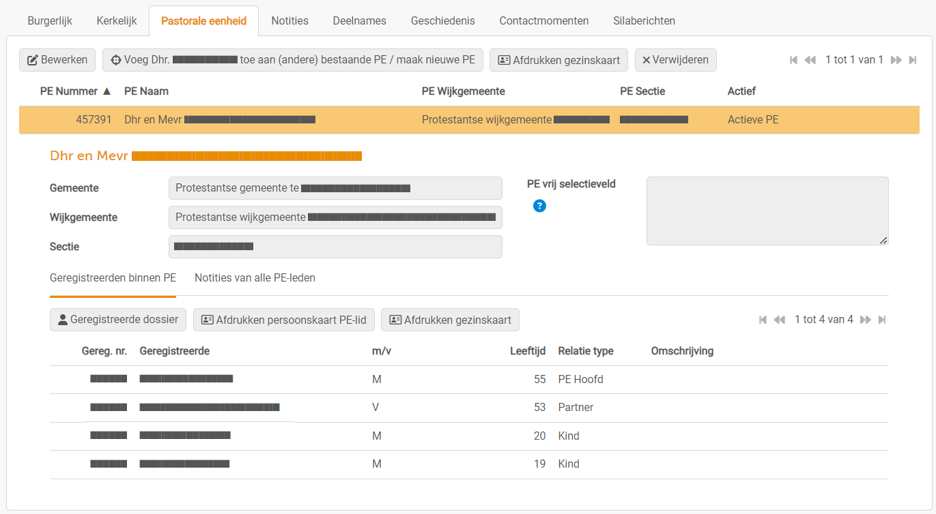
Task: Sort by m/v column header
Action: [x=382, y=351]
